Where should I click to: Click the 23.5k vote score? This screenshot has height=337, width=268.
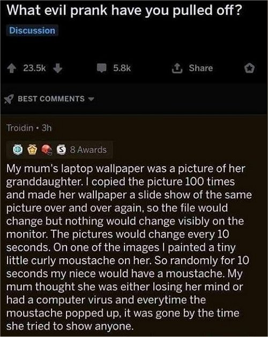point(34,68)
